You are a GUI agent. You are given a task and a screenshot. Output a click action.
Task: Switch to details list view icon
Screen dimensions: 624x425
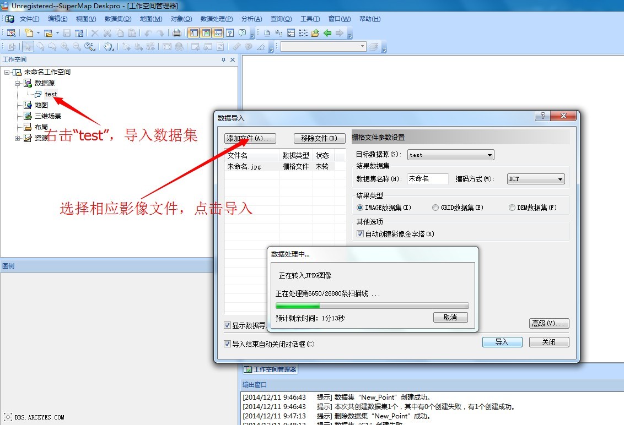291,33
